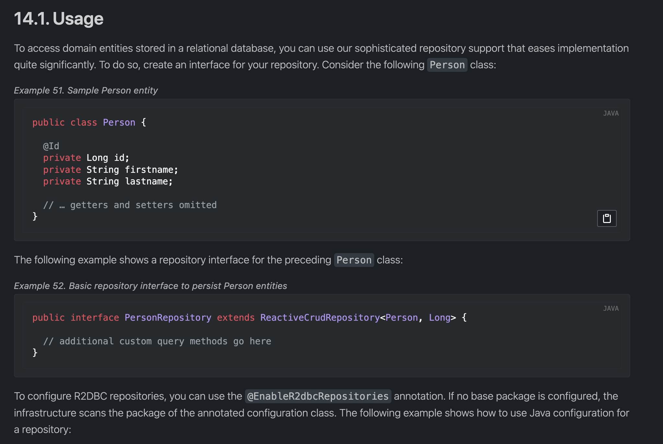The height and width of the screenshot is (444, 663).
Task: Click the "Long id;" declaration
Action: (x=108, y=158)
